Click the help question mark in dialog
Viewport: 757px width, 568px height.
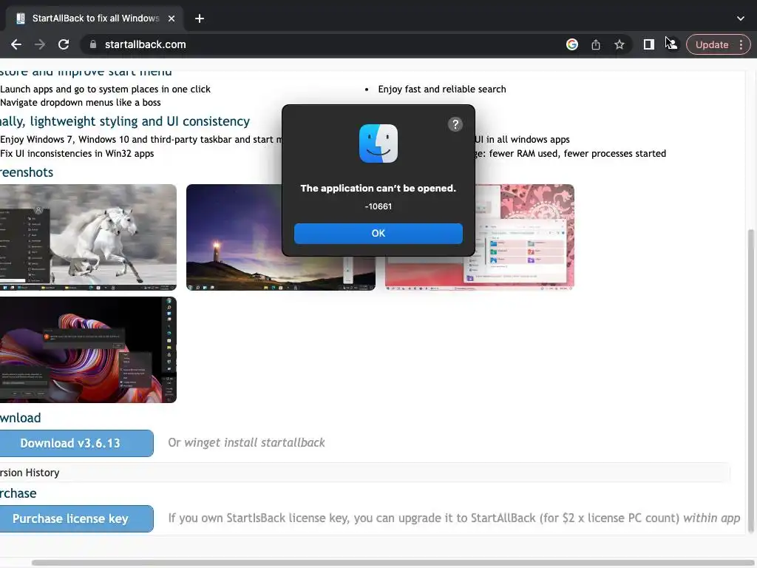click(455, 124)
